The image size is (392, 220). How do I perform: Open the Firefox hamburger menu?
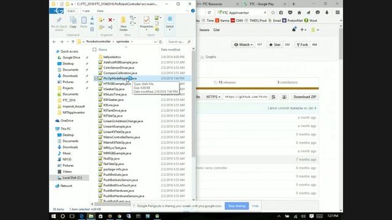click(x=337, y=12)
